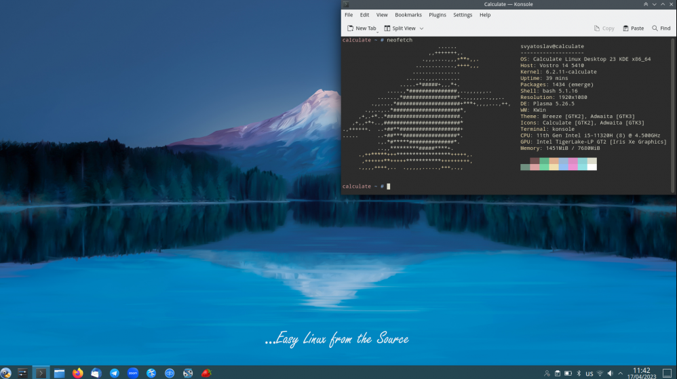This screenshot has height=379, width=677.
Task: Open the Plugins menu
Action: 438,15
